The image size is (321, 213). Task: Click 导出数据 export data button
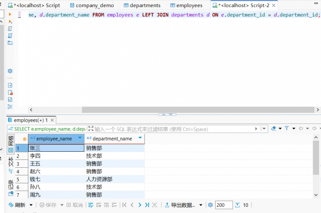pyautogui.click(x=180, y=205)
